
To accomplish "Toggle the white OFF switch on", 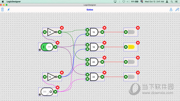I will pyautogui.click(x=47, y=92).
